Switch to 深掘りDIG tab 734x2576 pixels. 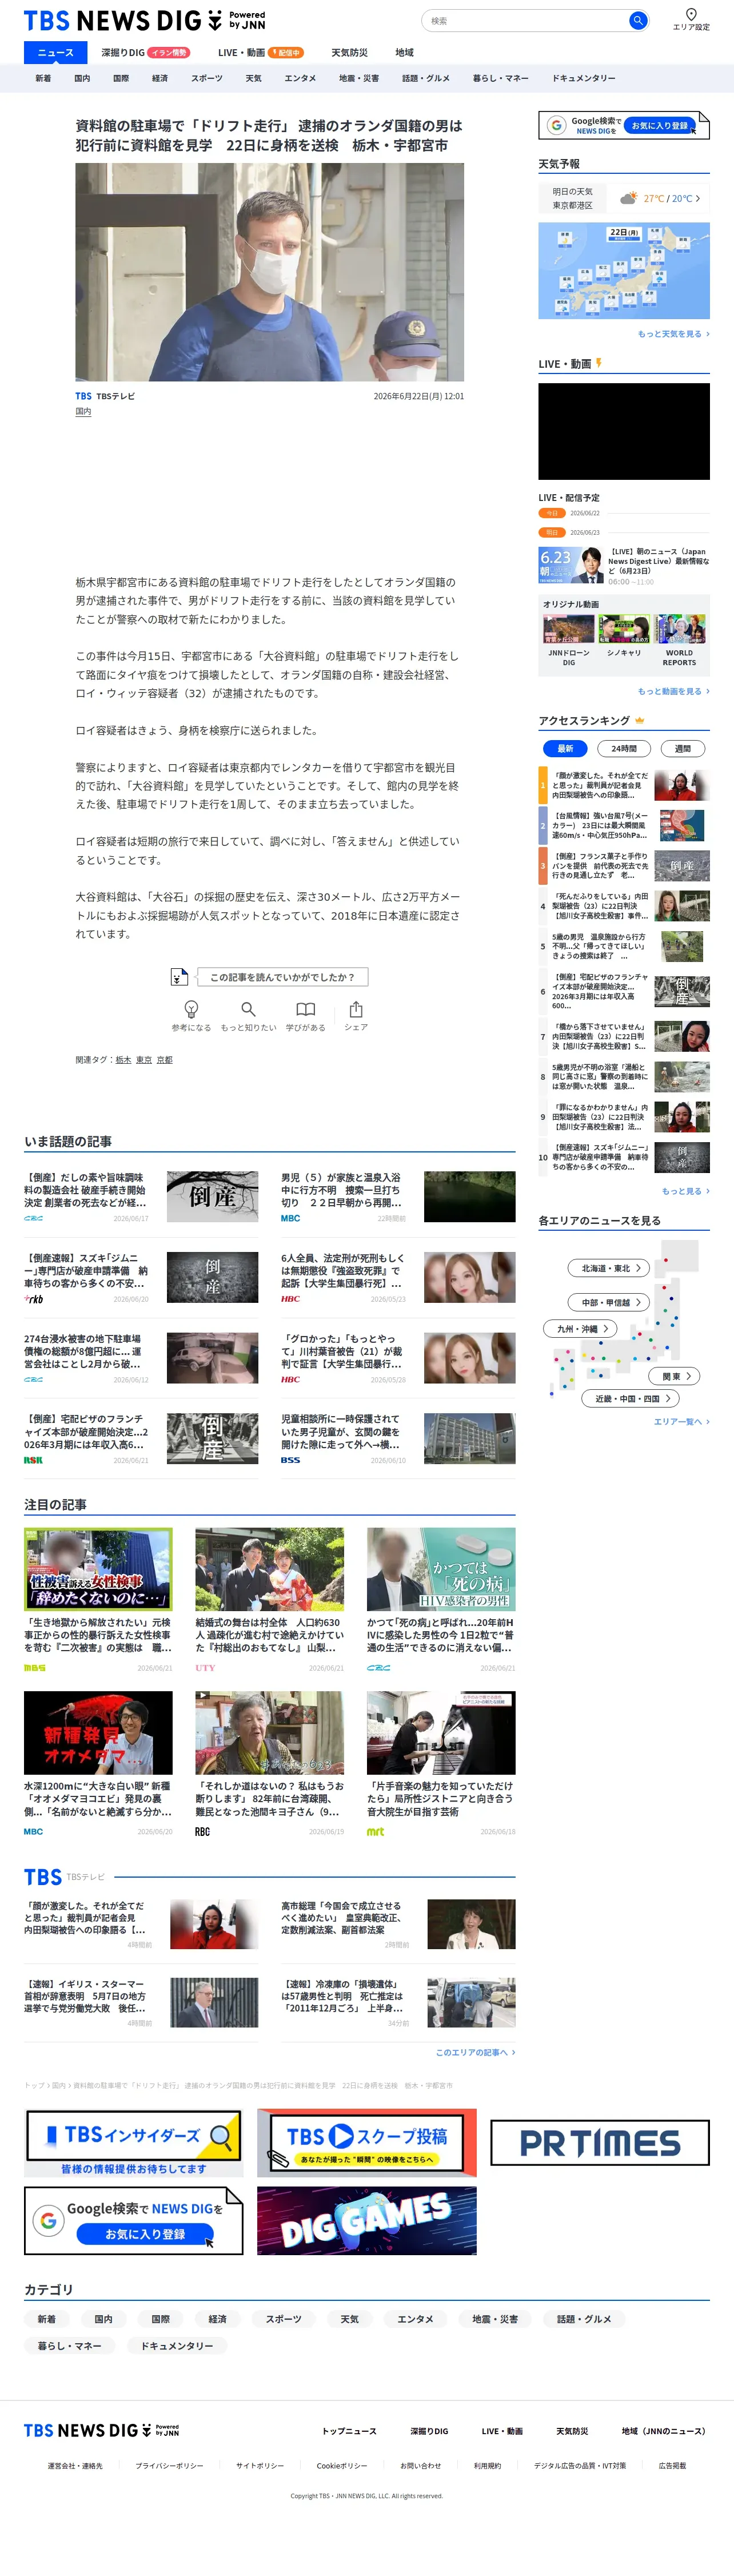[145, 53]
